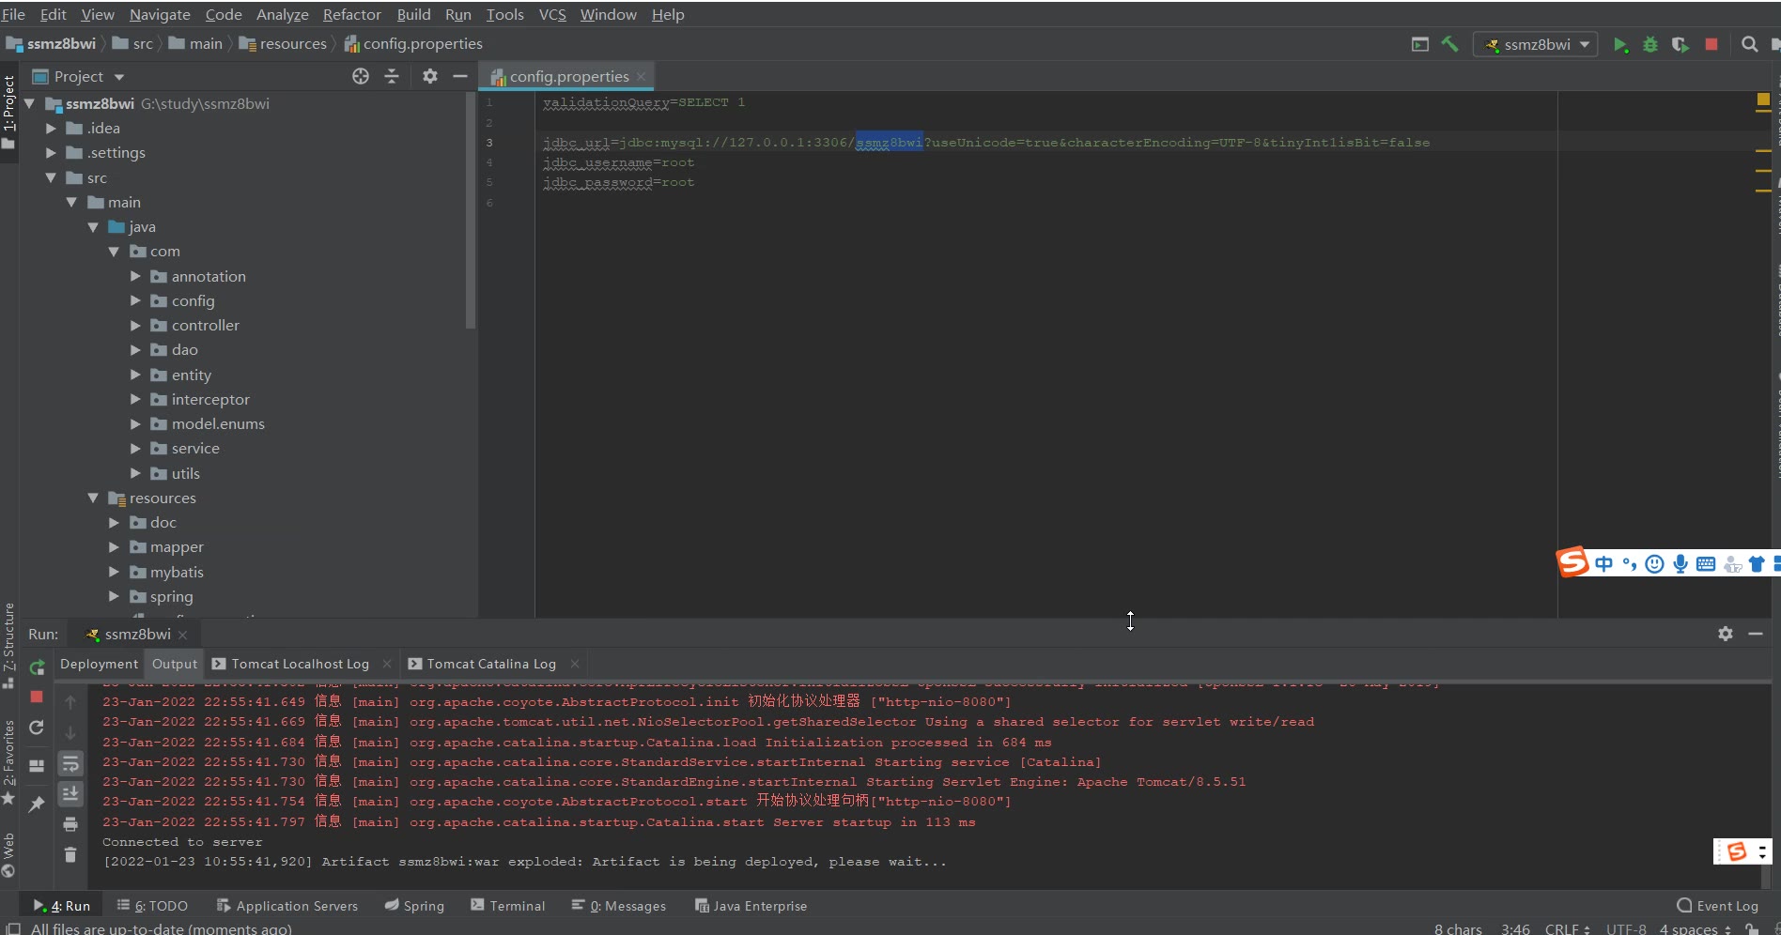Open the Event Log
This screenshot has height=935, width=1781.
click(x=1717, y=906)
